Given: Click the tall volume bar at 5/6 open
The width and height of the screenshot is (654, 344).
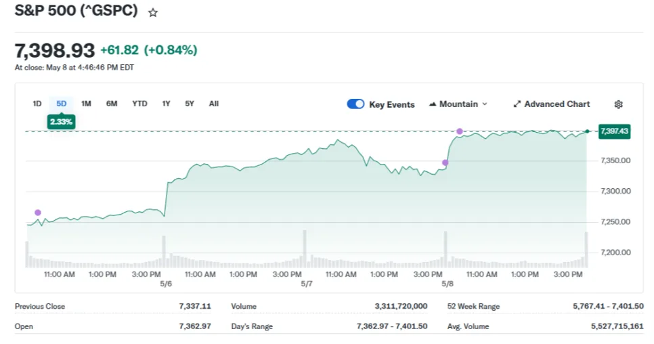Looking at the screenshot, I should pos(164,251).
